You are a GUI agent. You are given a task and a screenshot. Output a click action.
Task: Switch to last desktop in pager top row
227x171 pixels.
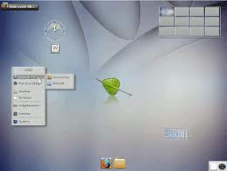[212, 11]
